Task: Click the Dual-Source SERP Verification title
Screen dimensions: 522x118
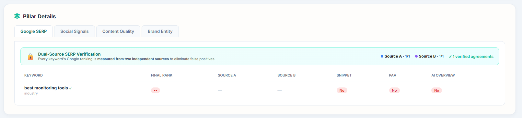Action: tap(69, 54)
